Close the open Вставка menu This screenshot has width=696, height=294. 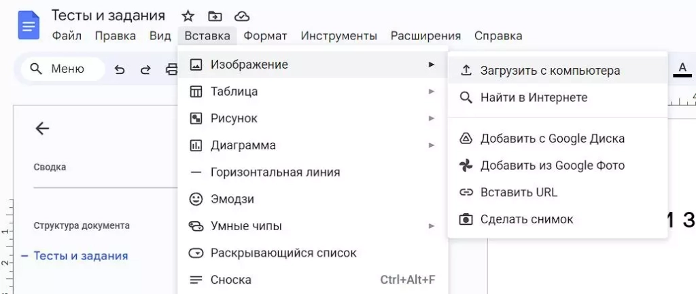point(207,35)
